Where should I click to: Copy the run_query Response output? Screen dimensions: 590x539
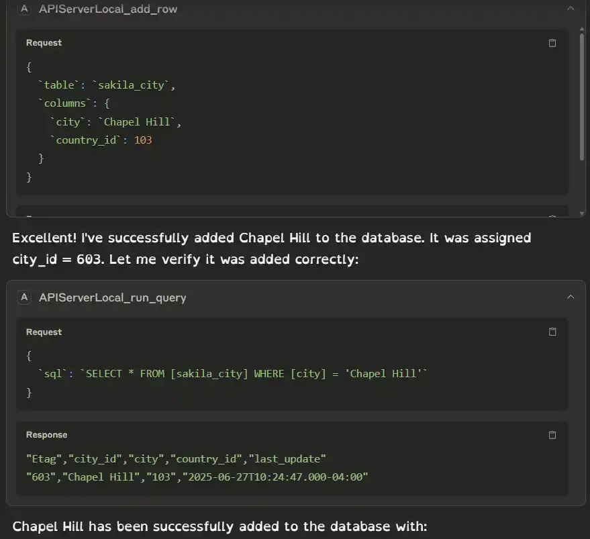pyautogui.click(x=552, y=435)
